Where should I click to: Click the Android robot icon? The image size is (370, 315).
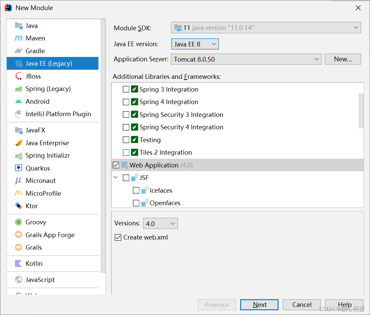tap(19, 101)
